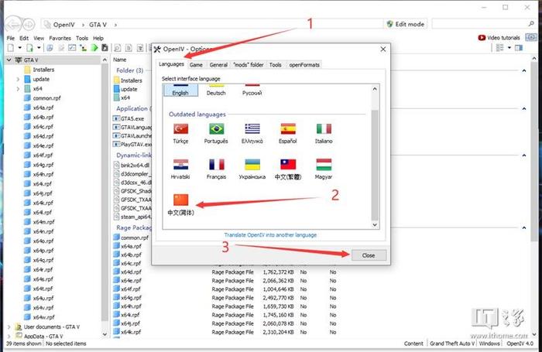The width and height of the screenshot is (542, 352).
Task: Switch to the Game tab
Action: pos(196,64)
